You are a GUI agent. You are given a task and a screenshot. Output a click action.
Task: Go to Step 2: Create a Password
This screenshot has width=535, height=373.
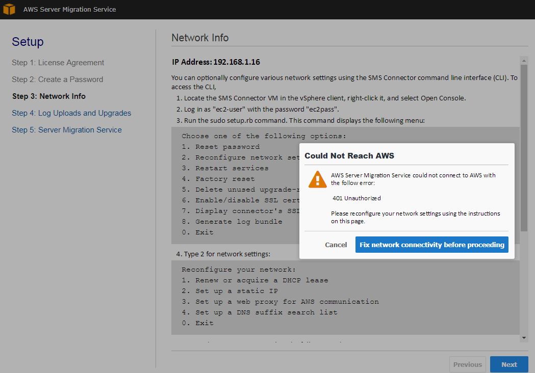coord(57,79)
